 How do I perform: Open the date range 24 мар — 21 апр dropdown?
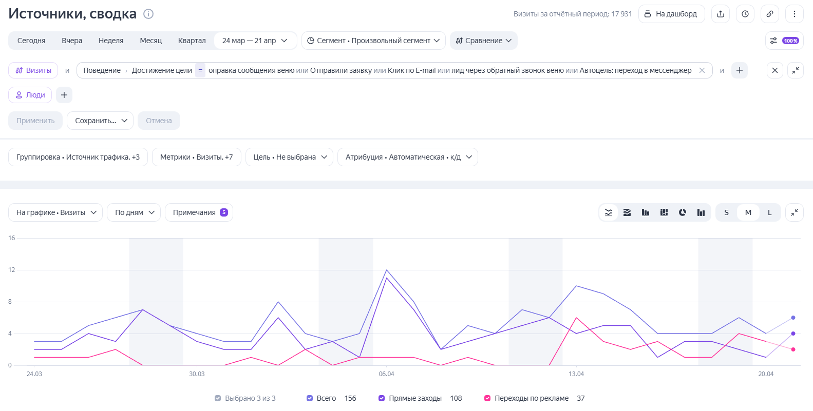point(255,41)
